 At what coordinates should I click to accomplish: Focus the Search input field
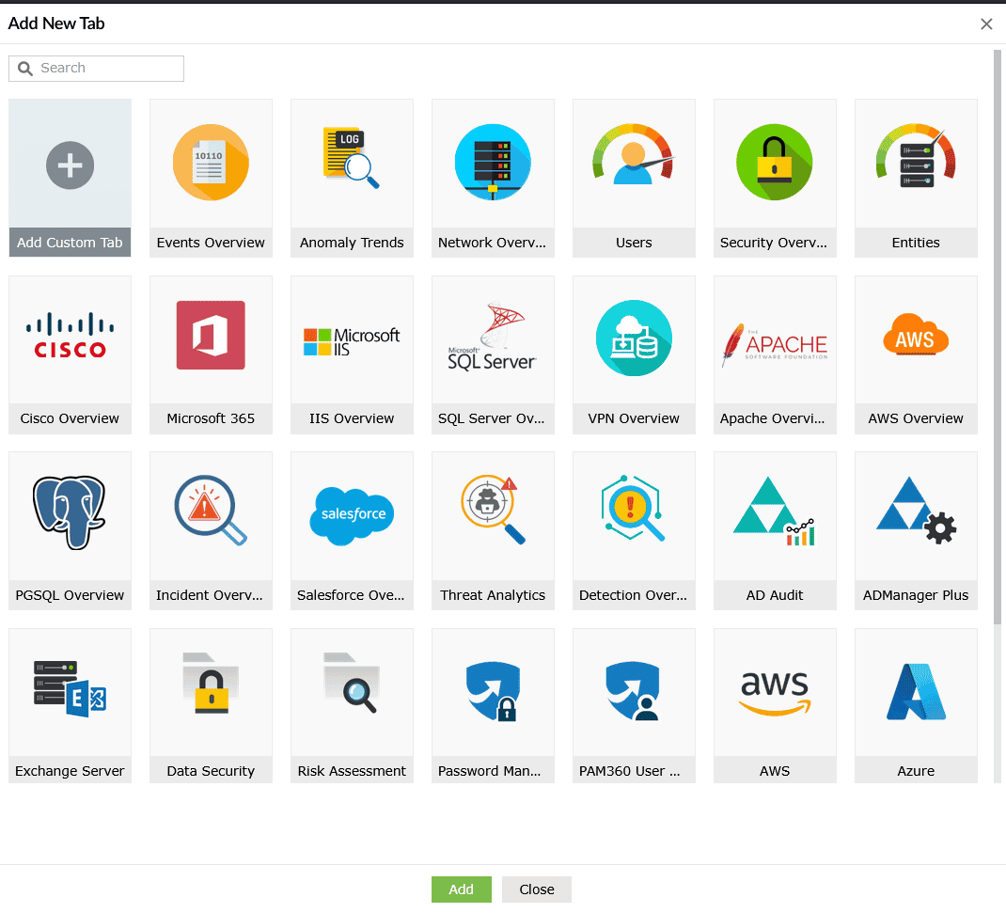pos(96,68)
